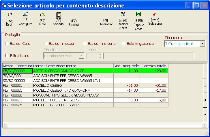Click the grid's top scroll-up arrow
Screen dimensions: 210x137
(205, 71)
